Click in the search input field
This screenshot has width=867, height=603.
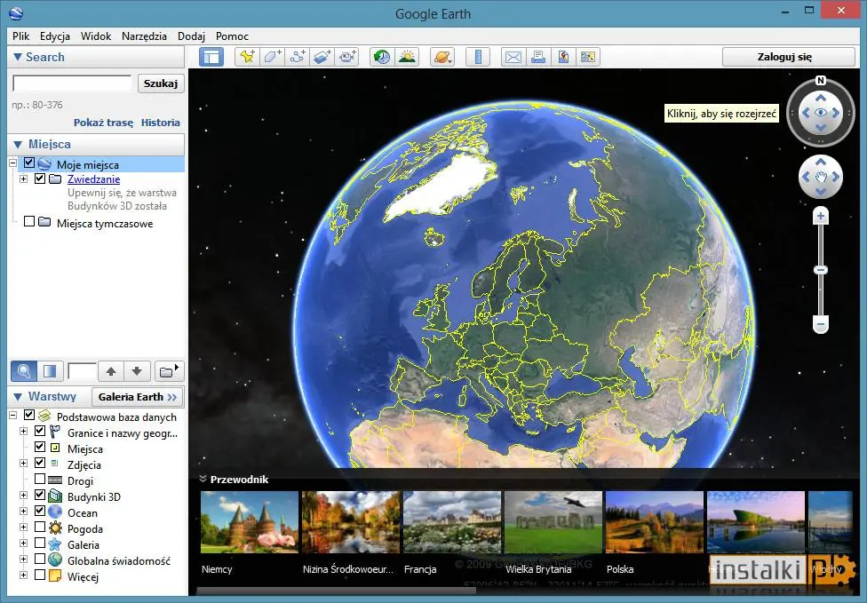[x=72, y=83]
